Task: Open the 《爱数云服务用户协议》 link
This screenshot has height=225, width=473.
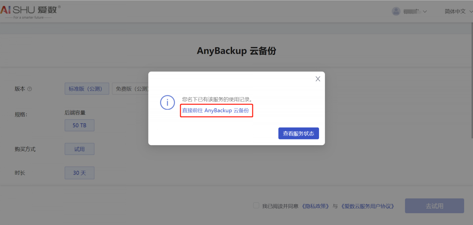Action: (368, 206)
